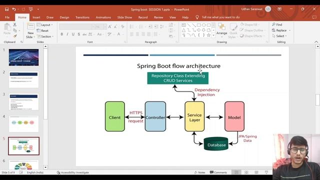Open the Layout dropdown
Image resolution: width=320 pixels, height=180 pixels.
[44, 24]
